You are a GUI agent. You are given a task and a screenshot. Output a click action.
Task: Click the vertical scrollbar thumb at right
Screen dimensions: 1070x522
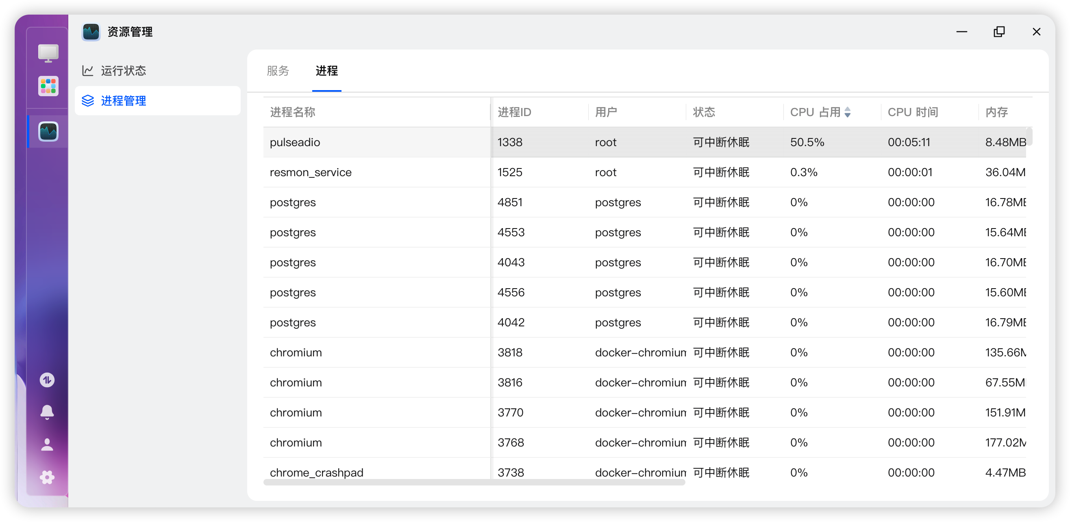pyautogui.click(x=1029, y=137)
